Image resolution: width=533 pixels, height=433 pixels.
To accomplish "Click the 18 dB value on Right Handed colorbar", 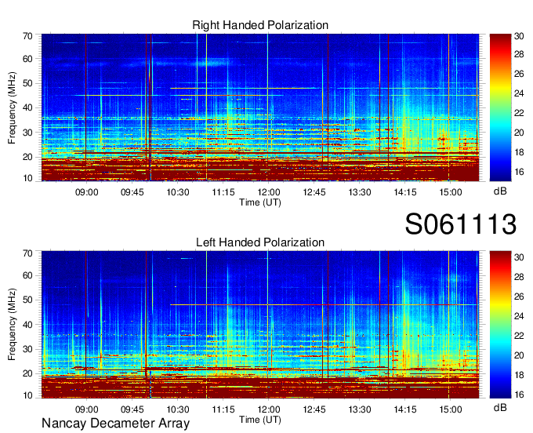I will click(x=519, y=152).
